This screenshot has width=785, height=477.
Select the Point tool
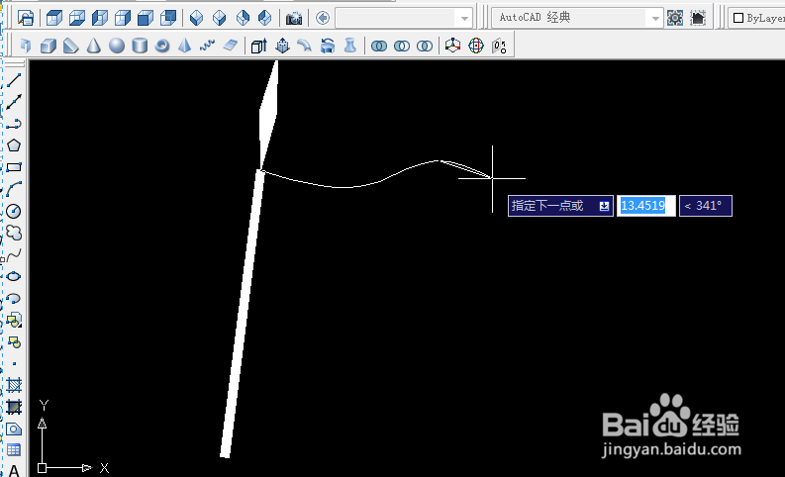pos(14,364)
